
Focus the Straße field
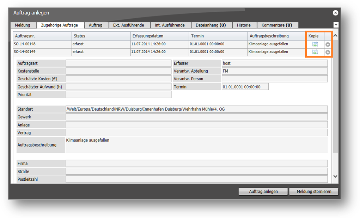(x=196, y=171)
